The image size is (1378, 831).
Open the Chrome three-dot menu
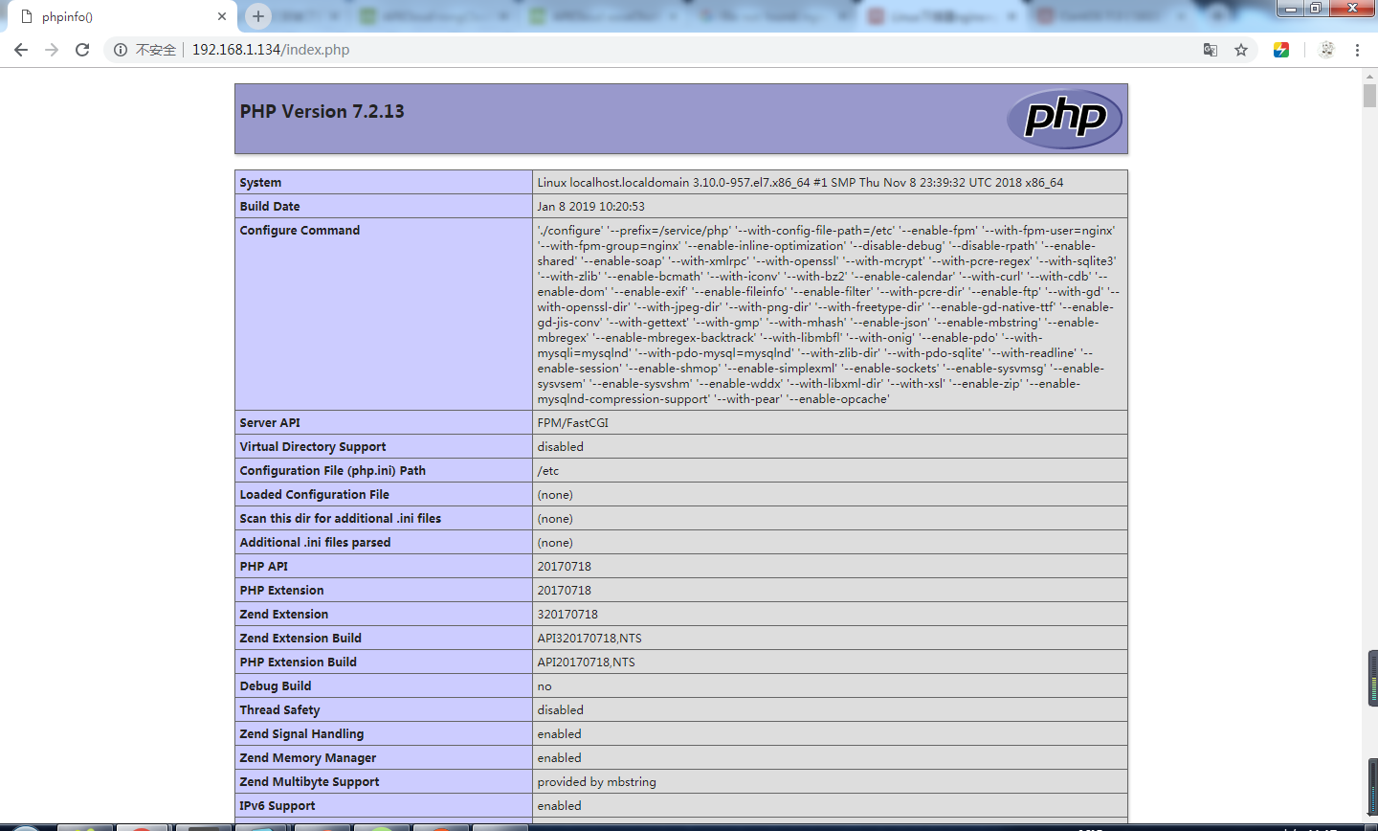[1357, 50]
